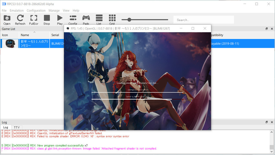Switch game list to List view
The height and width of the screenshot is (155, 275).
pos(99,20)
